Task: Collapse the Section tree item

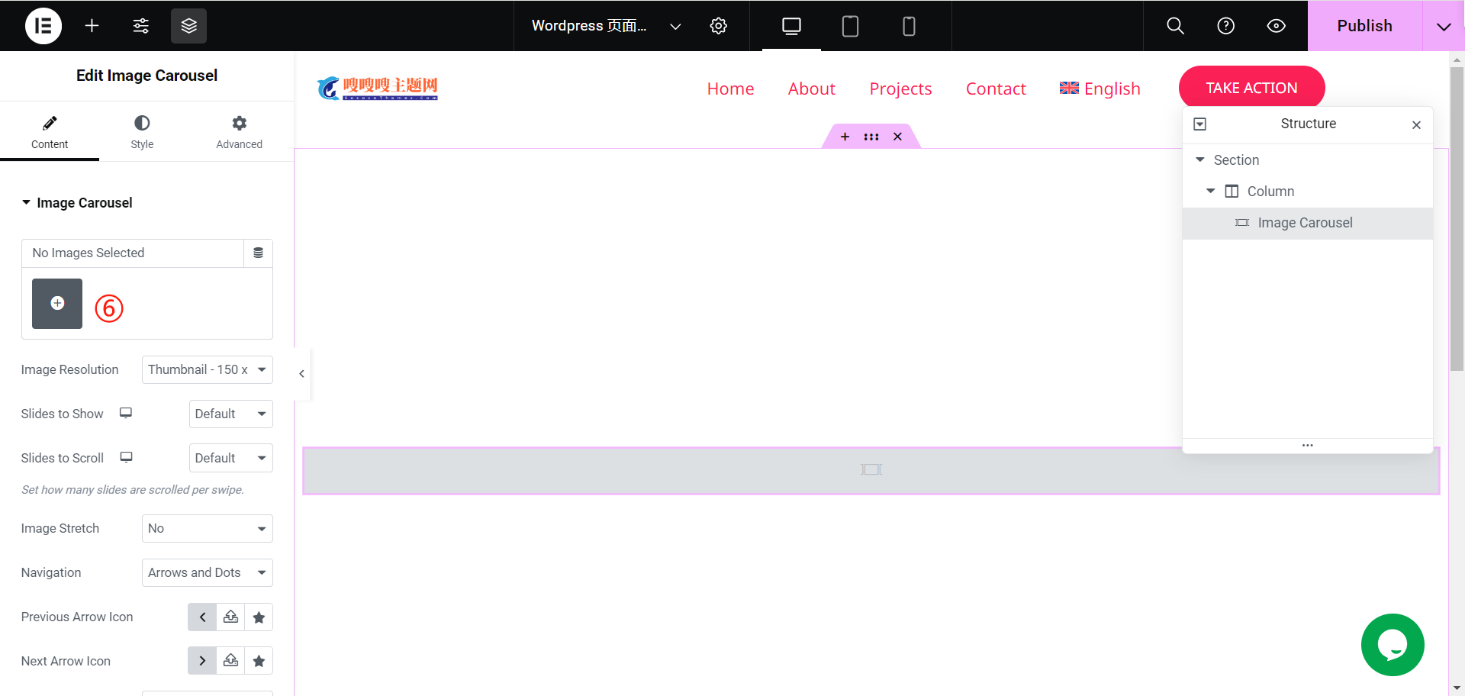Action: point(1200,159)
